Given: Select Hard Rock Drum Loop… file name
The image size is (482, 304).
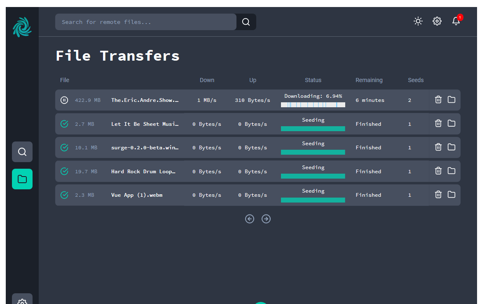Looking at the screenshot, I should point(143,171).
